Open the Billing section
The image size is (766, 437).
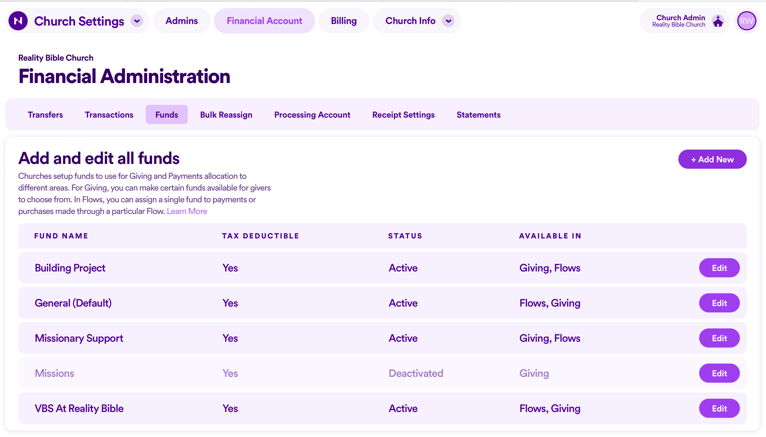(x=344, y=21)
